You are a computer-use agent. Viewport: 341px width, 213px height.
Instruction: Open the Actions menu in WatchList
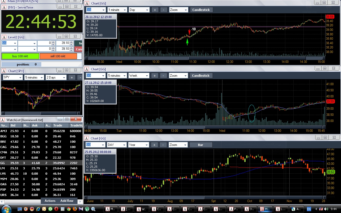[x=50, y=201]
